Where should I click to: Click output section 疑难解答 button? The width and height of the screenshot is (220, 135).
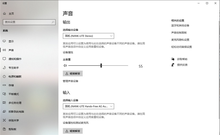coord(73,73)
